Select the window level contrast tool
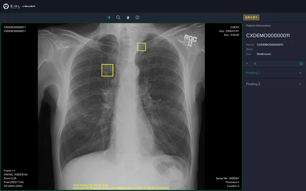Viewport: 306px width, 191px height. click(108, 17)
